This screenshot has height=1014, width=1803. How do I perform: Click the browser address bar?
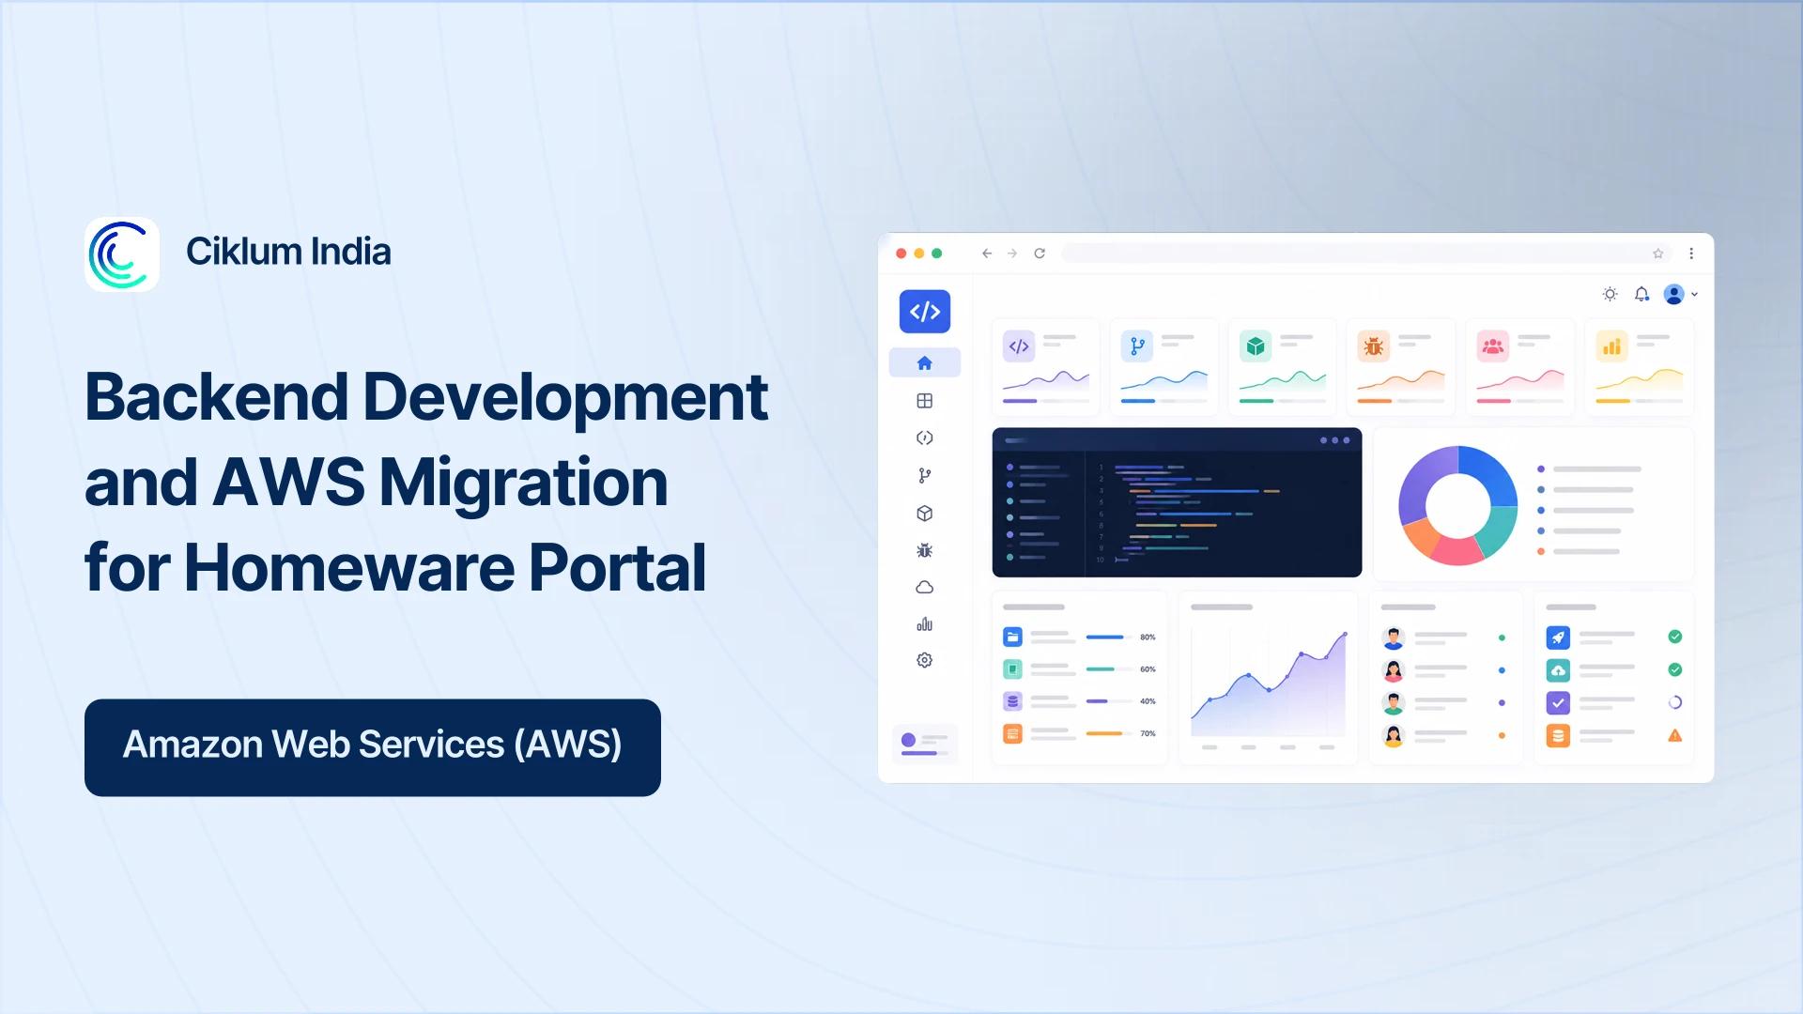coord(1366,253)
